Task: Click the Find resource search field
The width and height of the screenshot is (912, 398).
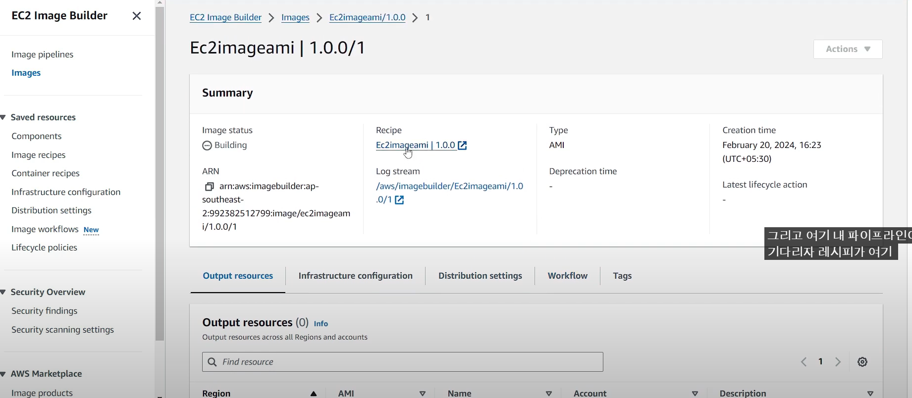Action: click(x=403, y=362)
